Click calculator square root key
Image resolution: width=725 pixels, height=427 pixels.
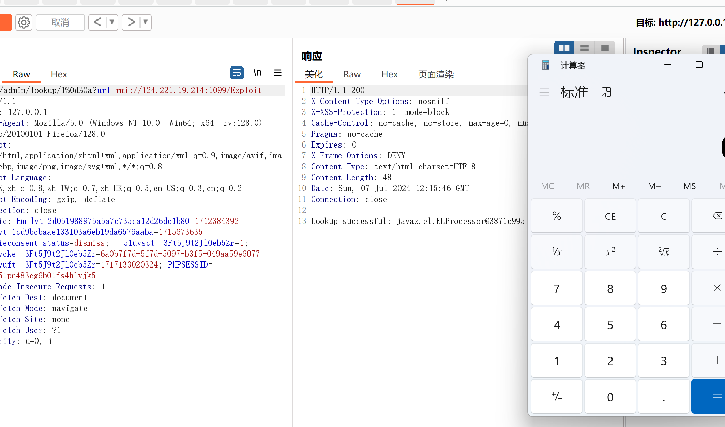(x=664, y=252)
